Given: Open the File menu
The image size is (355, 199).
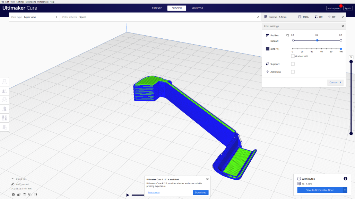Looking at the screenshot, I should [x=2, y=2].
